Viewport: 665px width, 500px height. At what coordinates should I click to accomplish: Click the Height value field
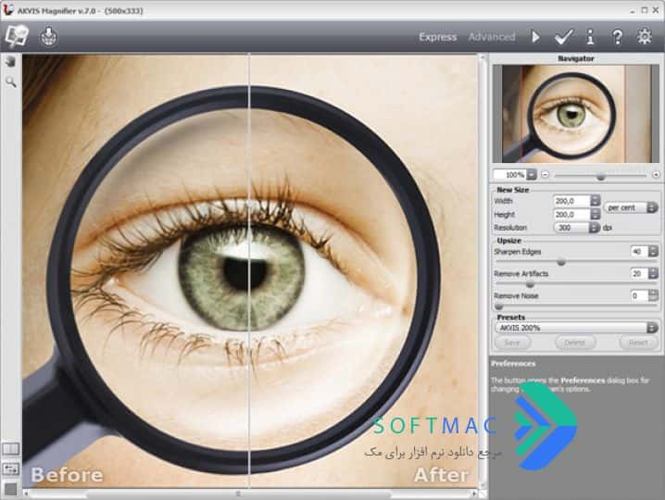pyautogui.click(x=571, y=215)
